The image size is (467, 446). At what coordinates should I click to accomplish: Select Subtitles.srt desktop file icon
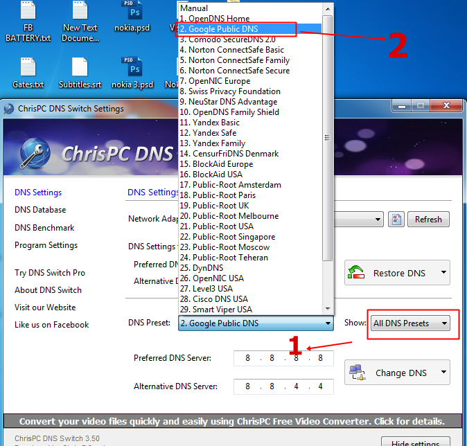(80, 73)
